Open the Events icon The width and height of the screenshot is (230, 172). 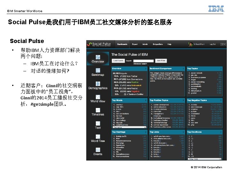pyautogui.click(x=98, y=150)
